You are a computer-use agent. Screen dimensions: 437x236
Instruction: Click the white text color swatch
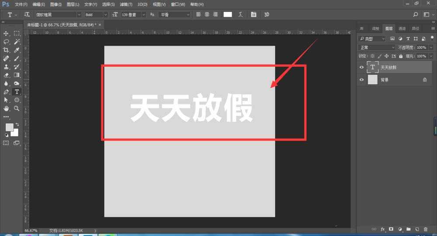click(x=228, y=14)
